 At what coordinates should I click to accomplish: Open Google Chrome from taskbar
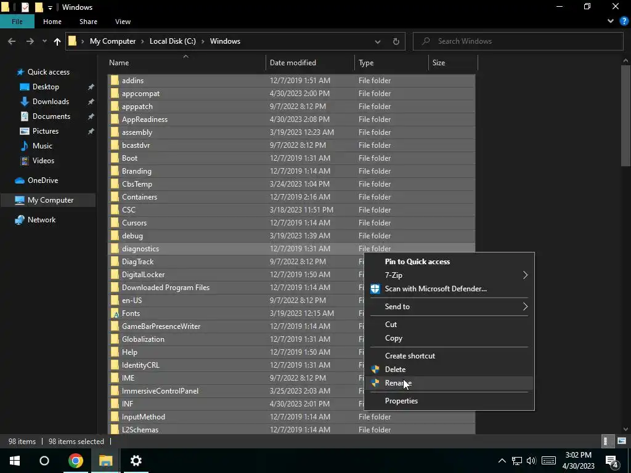(x=76, y=461)
